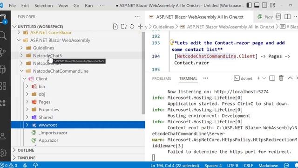Screen dimensions: 298x168
Task: Open the Extensions view icon
Action: [3, 86]
